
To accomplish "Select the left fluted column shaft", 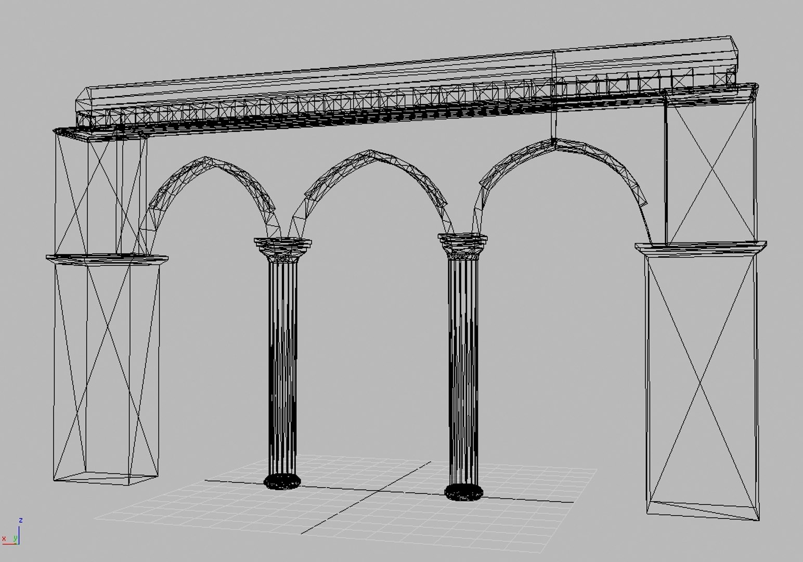I will coord(283,367).
